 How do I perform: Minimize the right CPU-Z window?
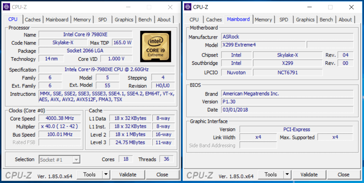(x=310, y=7)
